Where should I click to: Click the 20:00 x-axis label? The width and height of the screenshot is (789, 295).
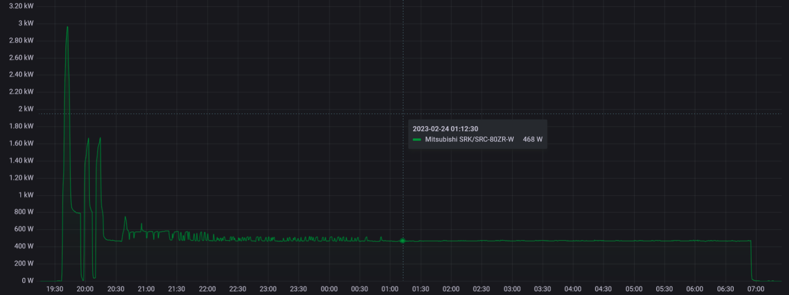pyautogui.click(x=85, y=289)
